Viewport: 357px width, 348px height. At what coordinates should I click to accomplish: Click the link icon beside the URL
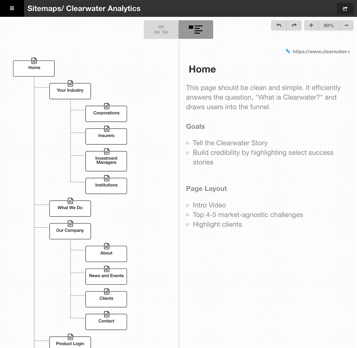click(288, 51)
